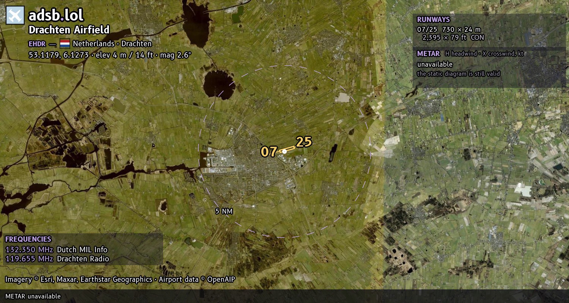Click the 2,395 × 79 ft CON line
This screenshot has height=303, width=569.
click(x=453, y=37)
